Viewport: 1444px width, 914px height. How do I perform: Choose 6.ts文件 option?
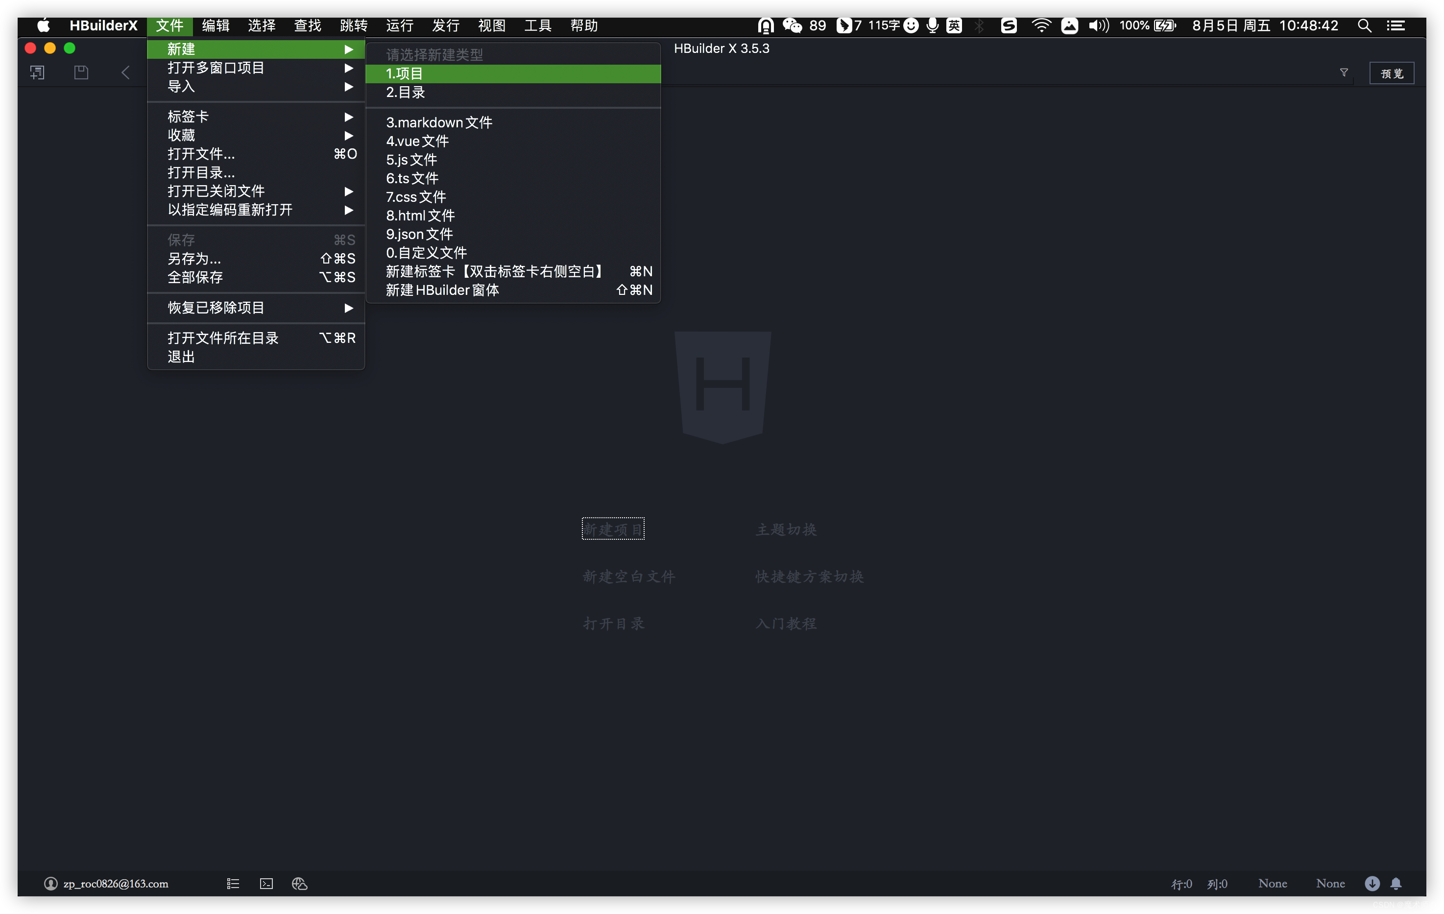click(x=513, y=178)
